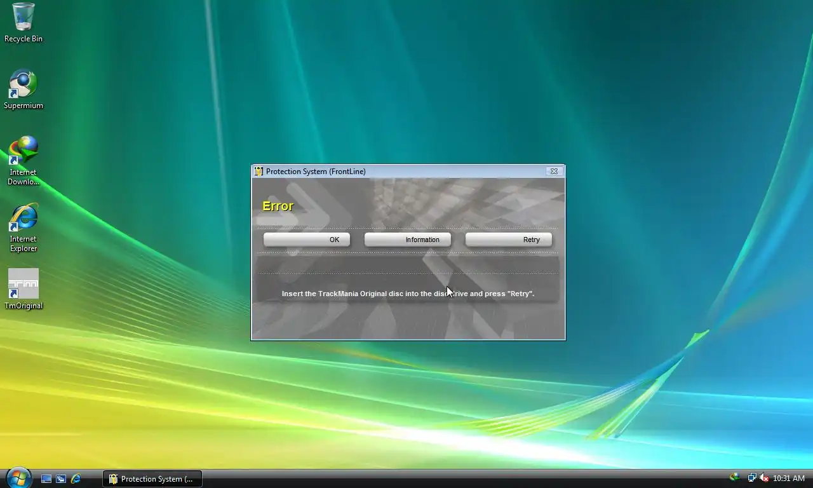The image size is (813, 488).
Task: Click the Internet Download Manager tray icon
Action: [x=735, y=478]
